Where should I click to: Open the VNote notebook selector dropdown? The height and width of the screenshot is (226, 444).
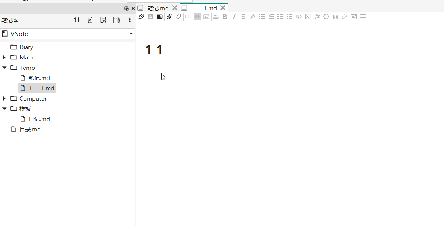[68, 34]
